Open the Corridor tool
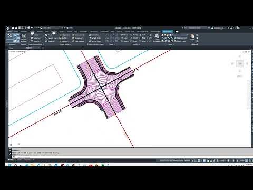This screenshot has height=190, width=253. click(64, 41)
